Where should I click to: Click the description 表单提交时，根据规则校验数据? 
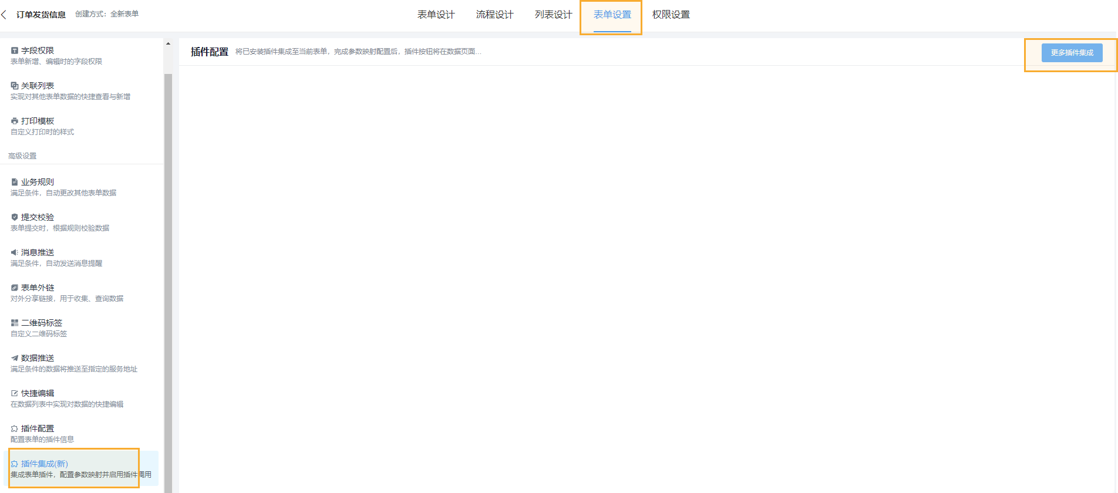pyautogui.click(x=60, y=228)
